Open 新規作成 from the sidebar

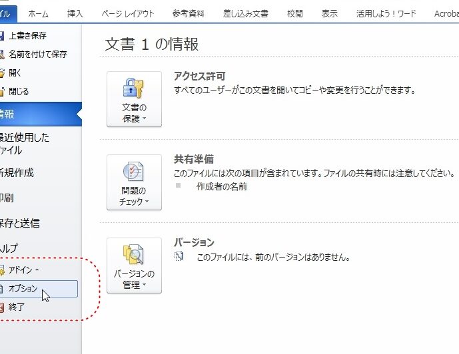tap(17, 173)
